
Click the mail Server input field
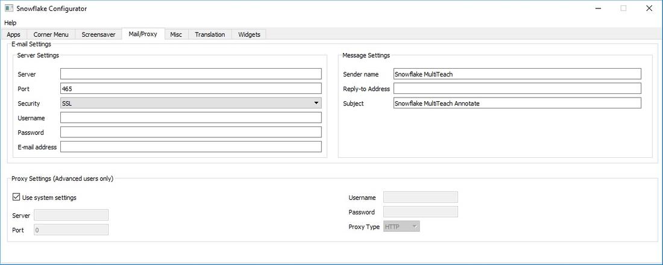pos(190,74)
